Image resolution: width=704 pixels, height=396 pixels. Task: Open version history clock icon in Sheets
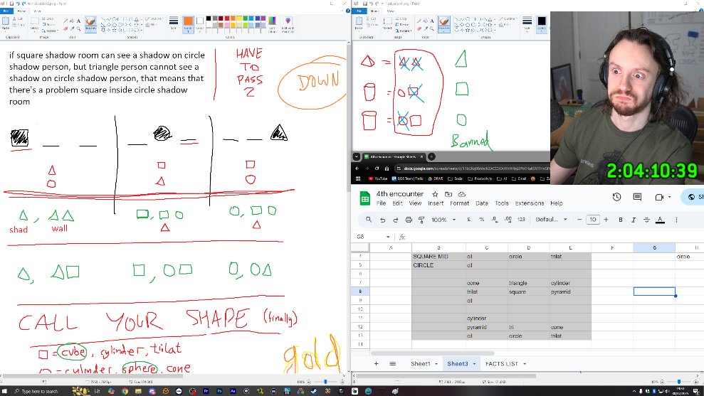point(617,197)
